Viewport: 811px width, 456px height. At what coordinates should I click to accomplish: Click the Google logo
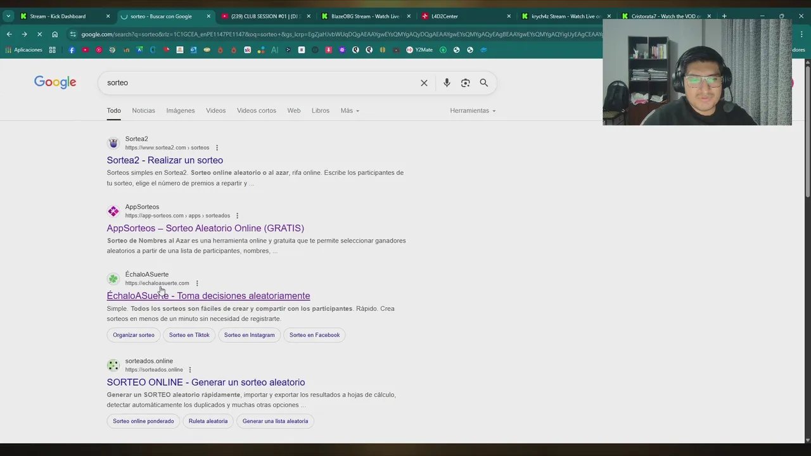(55, 82)
